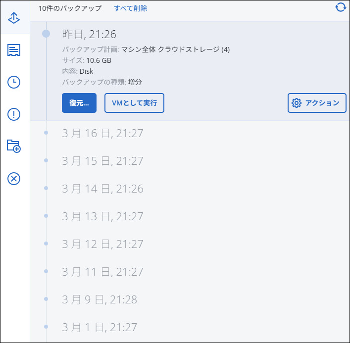The height and width of the screenshot is (343, 350).
Task: Open the details panel icon in sidebar
Action: point(14,50)
